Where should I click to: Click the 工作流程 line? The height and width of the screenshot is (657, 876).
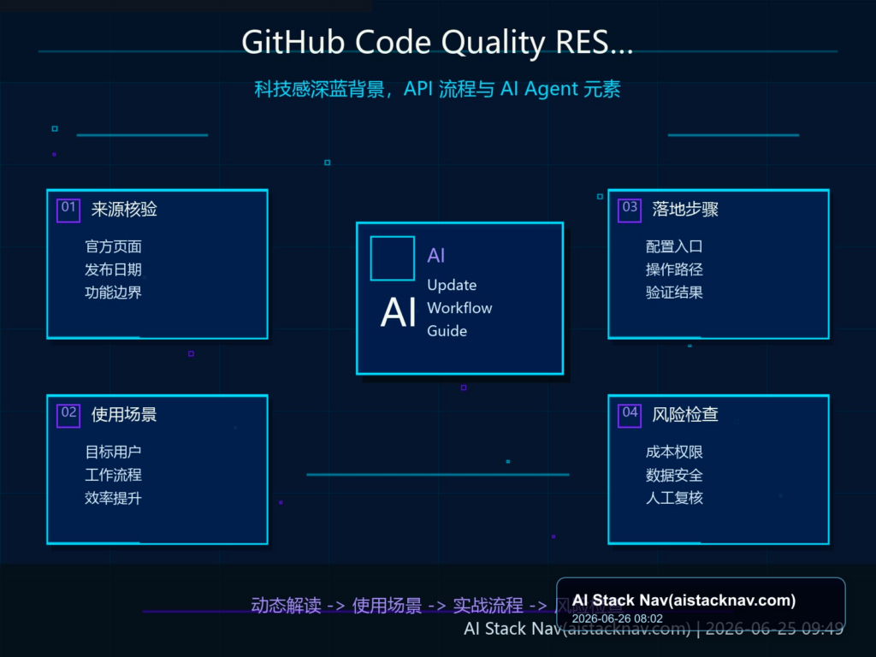click(x=114, y=475)
